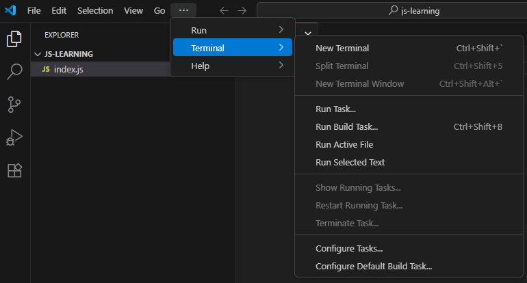
Task: Select Configure Default Build Task
Action: point(373,266)
